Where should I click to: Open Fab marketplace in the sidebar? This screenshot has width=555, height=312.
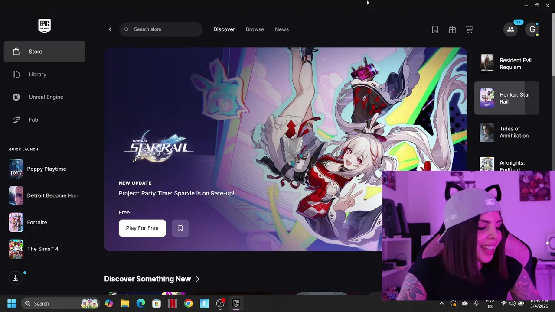click(44, 120)
